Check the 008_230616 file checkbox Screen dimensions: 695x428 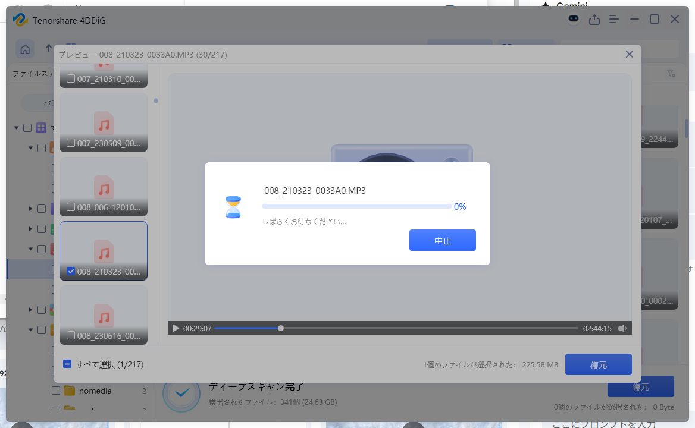click(x=71, y=336)
